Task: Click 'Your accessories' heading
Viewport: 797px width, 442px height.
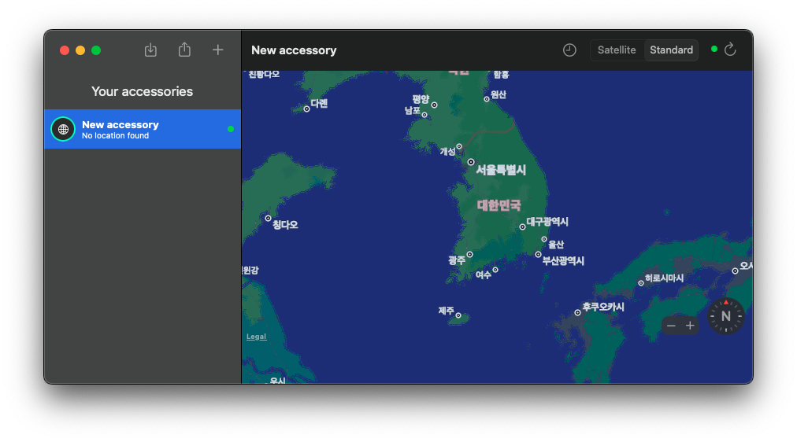Action: point(143,91)
